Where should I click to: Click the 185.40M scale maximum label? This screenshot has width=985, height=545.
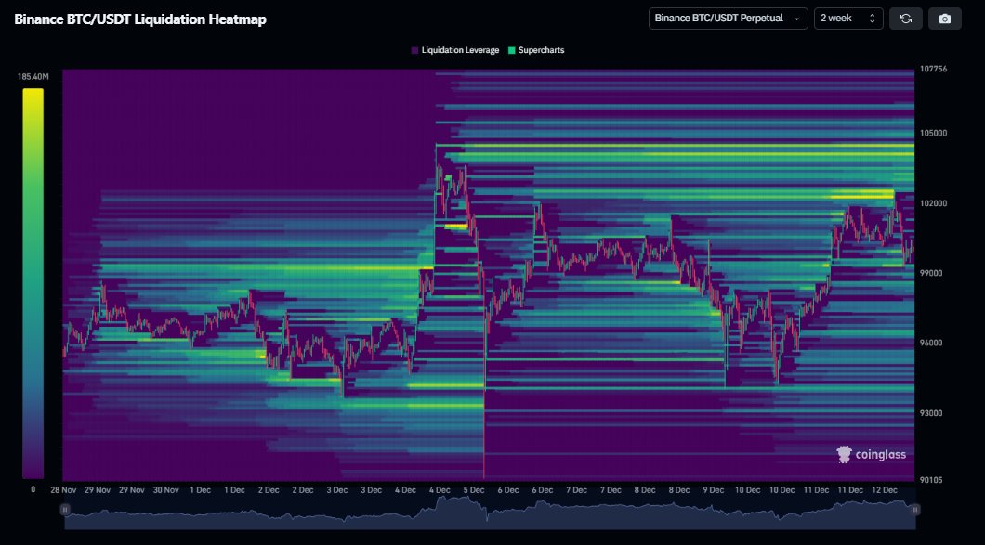33,77
